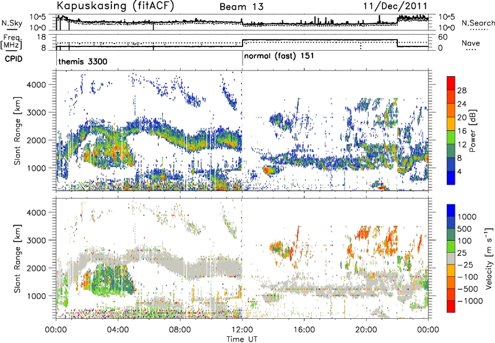
Task: Click the '12:00' time tick label
Action: pyautogui.click(x=242, y=330)
